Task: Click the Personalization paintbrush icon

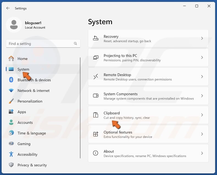Action: coord(11,101)
